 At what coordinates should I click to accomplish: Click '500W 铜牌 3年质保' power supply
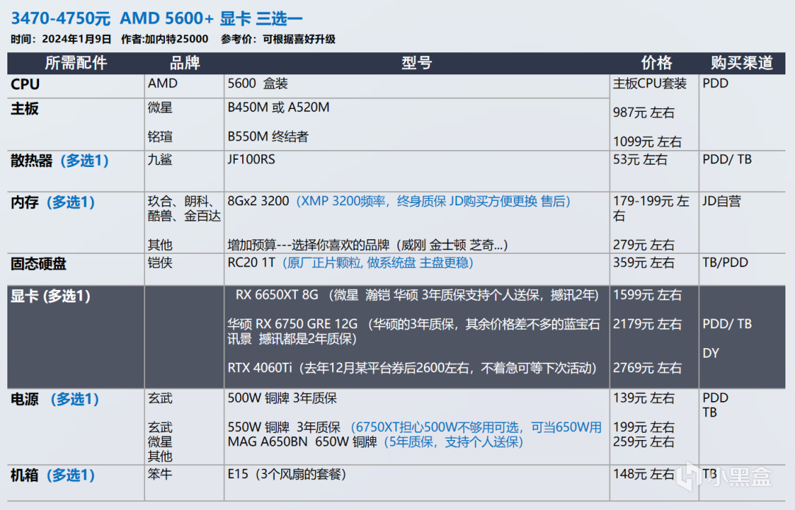[282, 398]
